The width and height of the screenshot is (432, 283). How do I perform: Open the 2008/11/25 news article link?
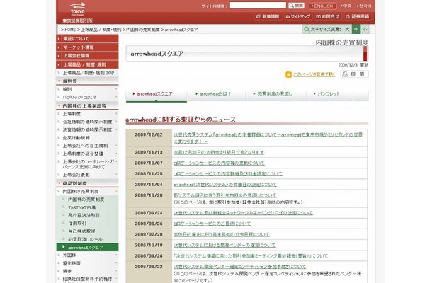click(228, 174)
